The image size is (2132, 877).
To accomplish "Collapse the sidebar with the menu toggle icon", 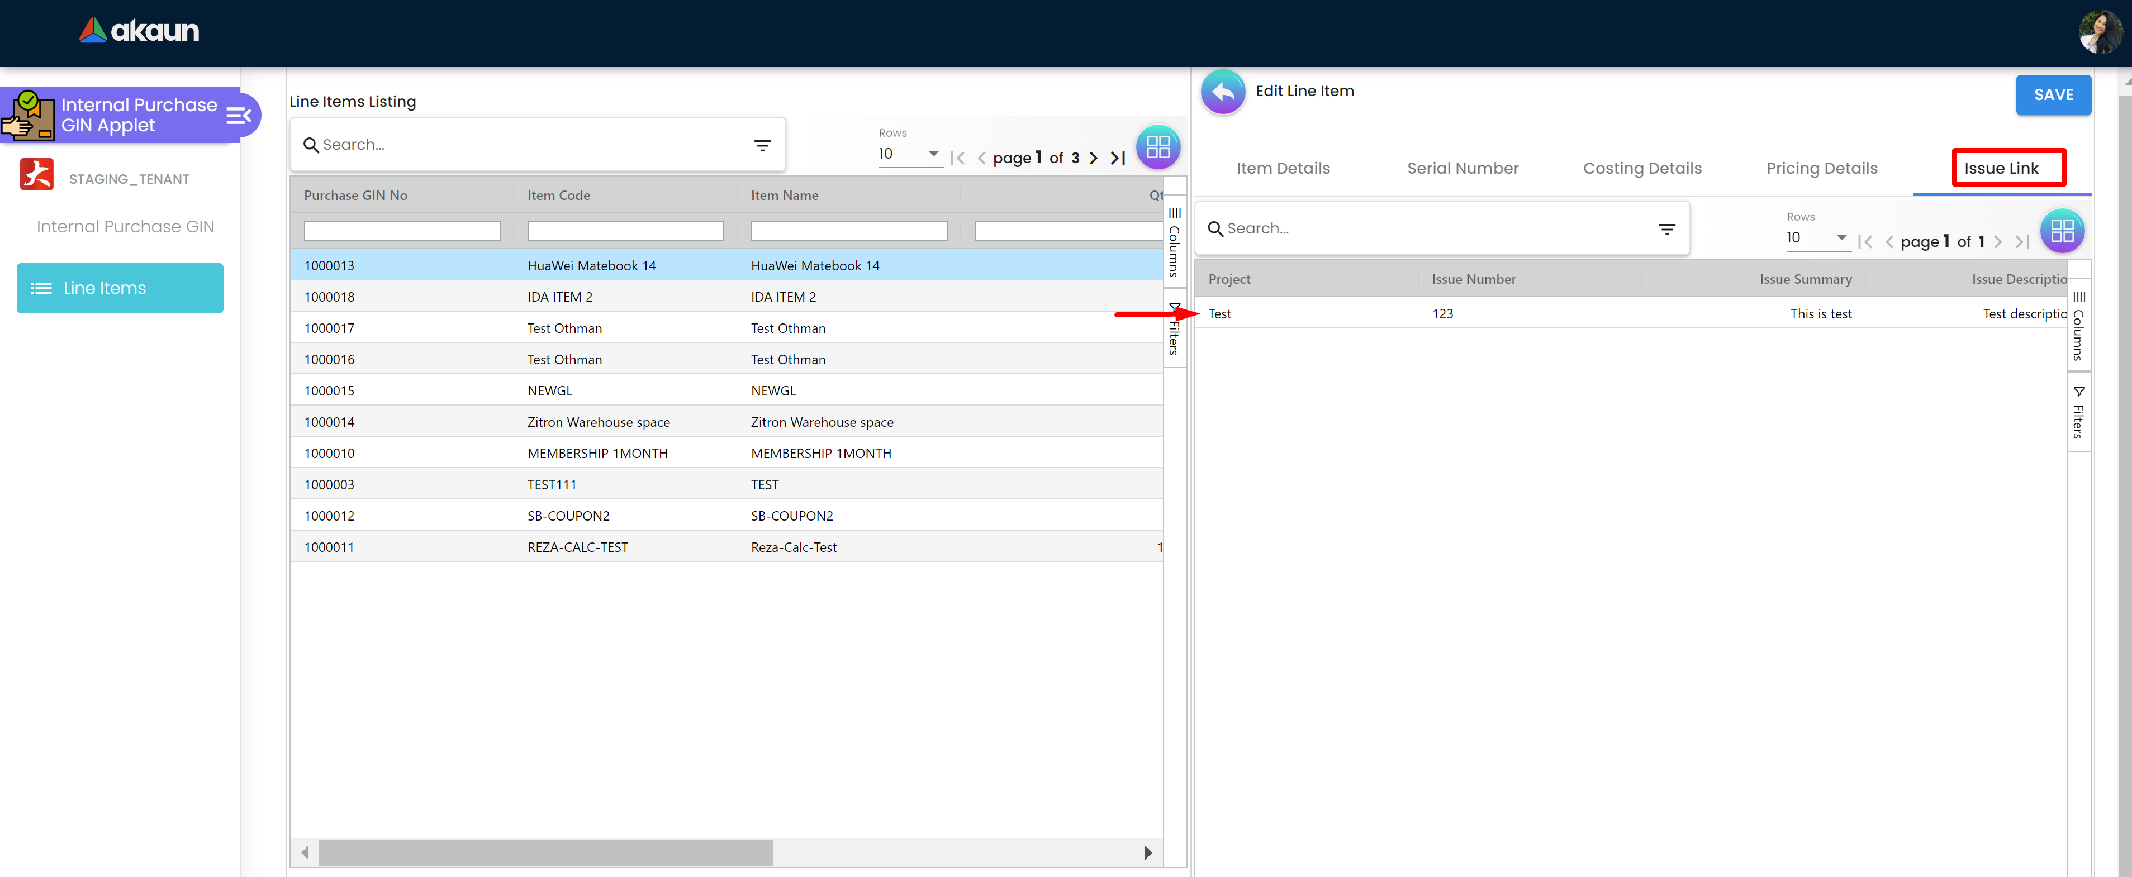I will (239, 115).
